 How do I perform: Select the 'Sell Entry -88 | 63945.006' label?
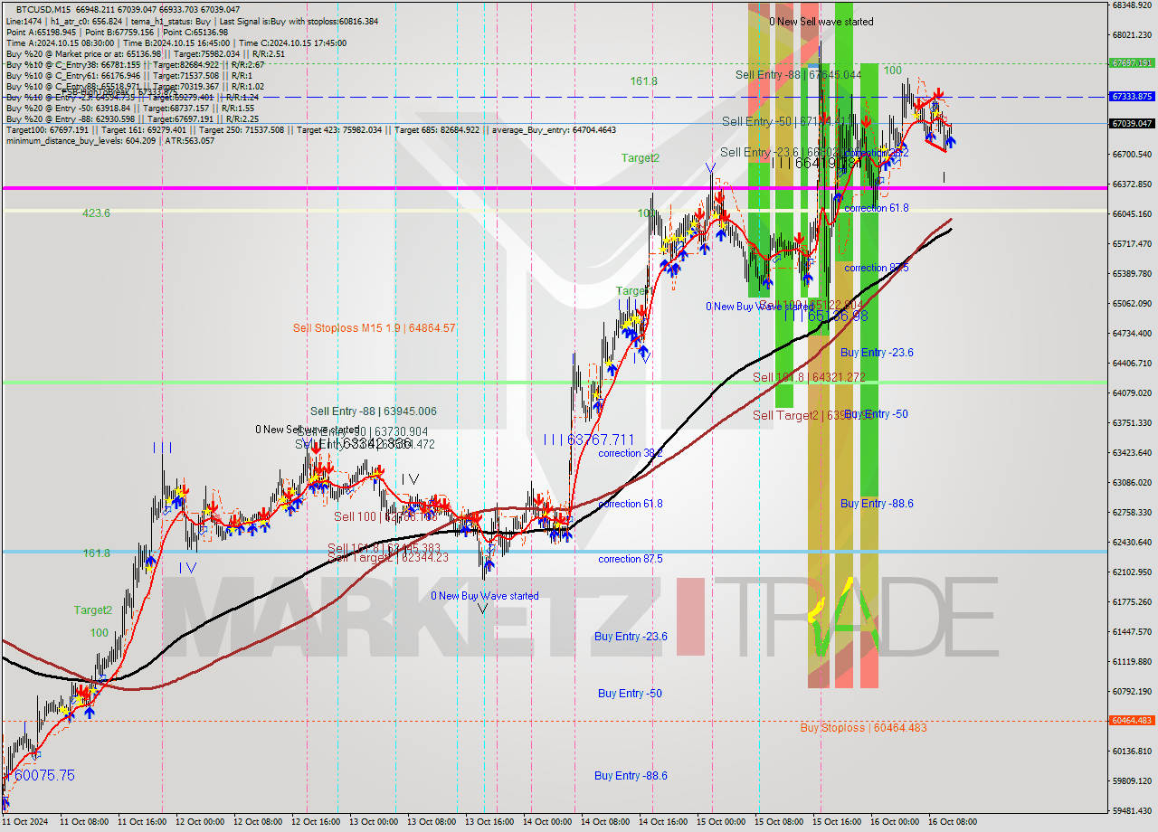pyautogui.click(x=373, y=411)
